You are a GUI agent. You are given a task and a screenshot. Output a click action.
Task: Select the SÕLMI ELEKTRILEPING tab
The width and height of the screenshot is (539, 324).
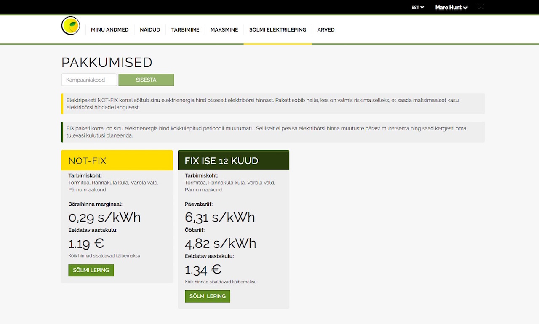[278, 29]
